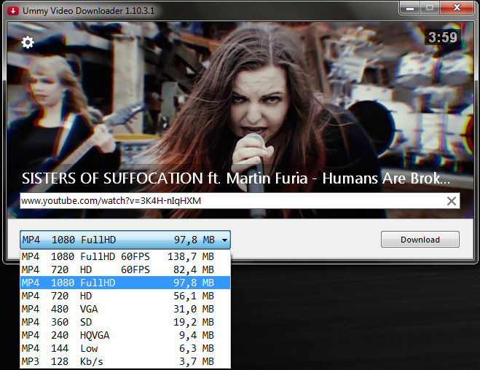Select MP4 1080 FullHD 60FPS 138,7 MB
480x370 pixels.
pos(125,256)
